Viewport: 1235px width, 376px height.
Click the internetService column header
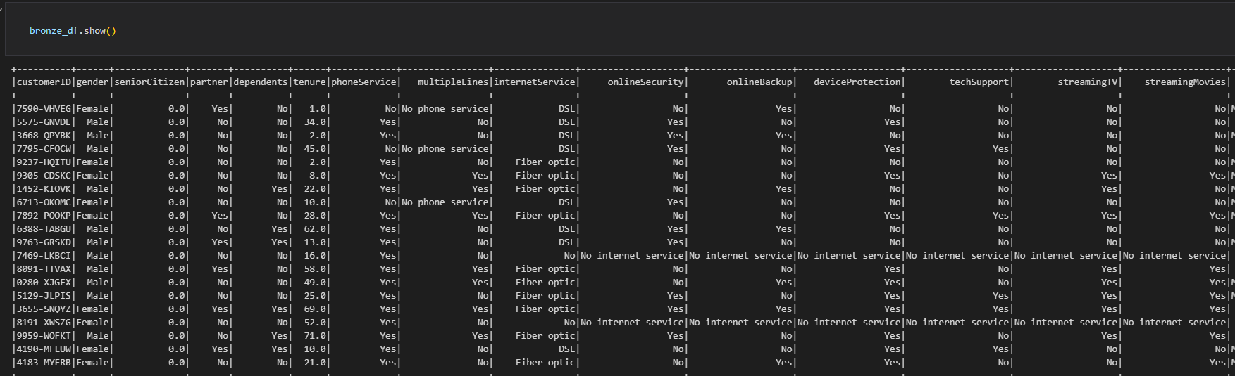[x=535, y=82]
